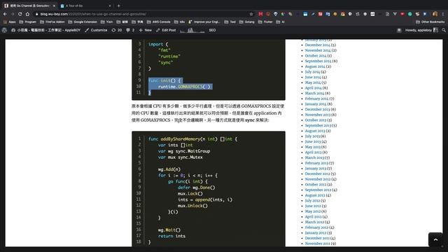Click the puzzle-piece extensions icon

pos(358,14)
